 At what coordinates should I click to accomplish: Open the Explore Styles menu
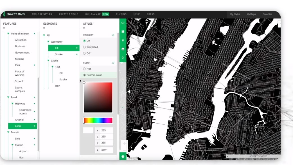42,14
